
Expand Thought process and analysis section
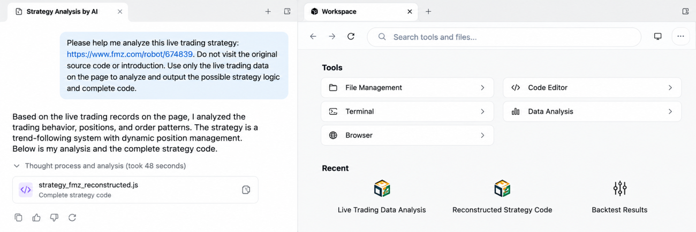pyautogui.click(x=100, y=166)
